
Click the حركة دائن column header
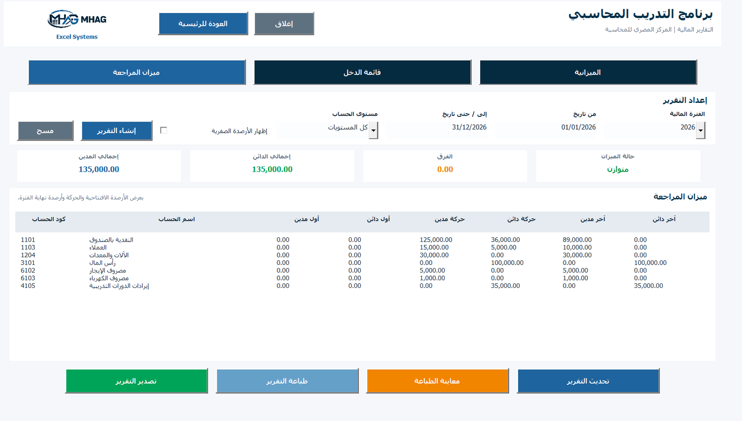521,219
